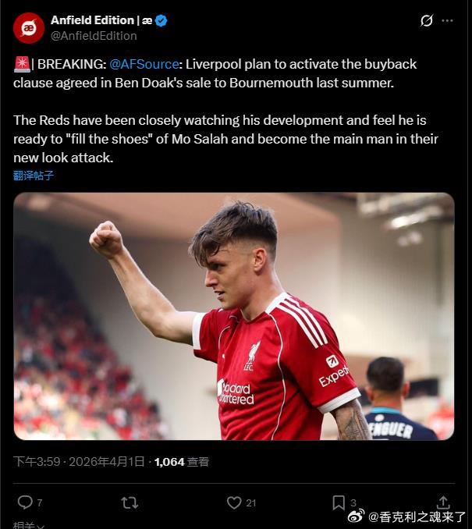Open the Ben Doak photo attachment
The height and width of the screenshot is (529, 472).
point(234,316)
